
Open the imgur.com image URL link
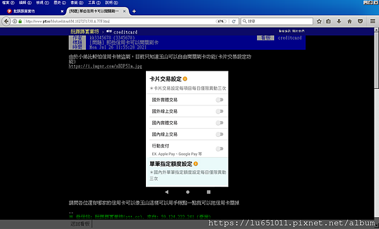click(x=105, y=66)
